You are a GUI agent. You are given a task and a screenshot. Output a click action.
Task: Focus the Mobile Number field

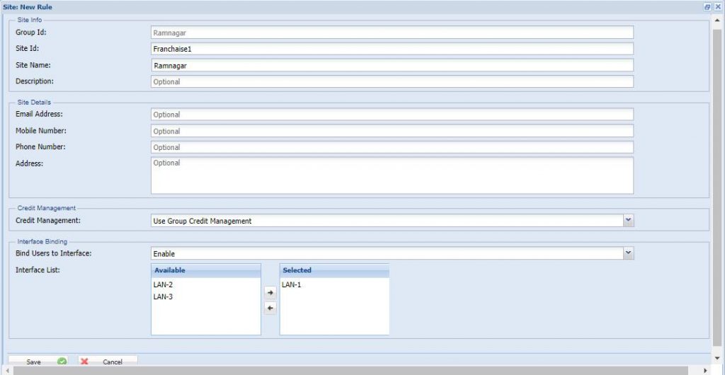coord(392,131)
